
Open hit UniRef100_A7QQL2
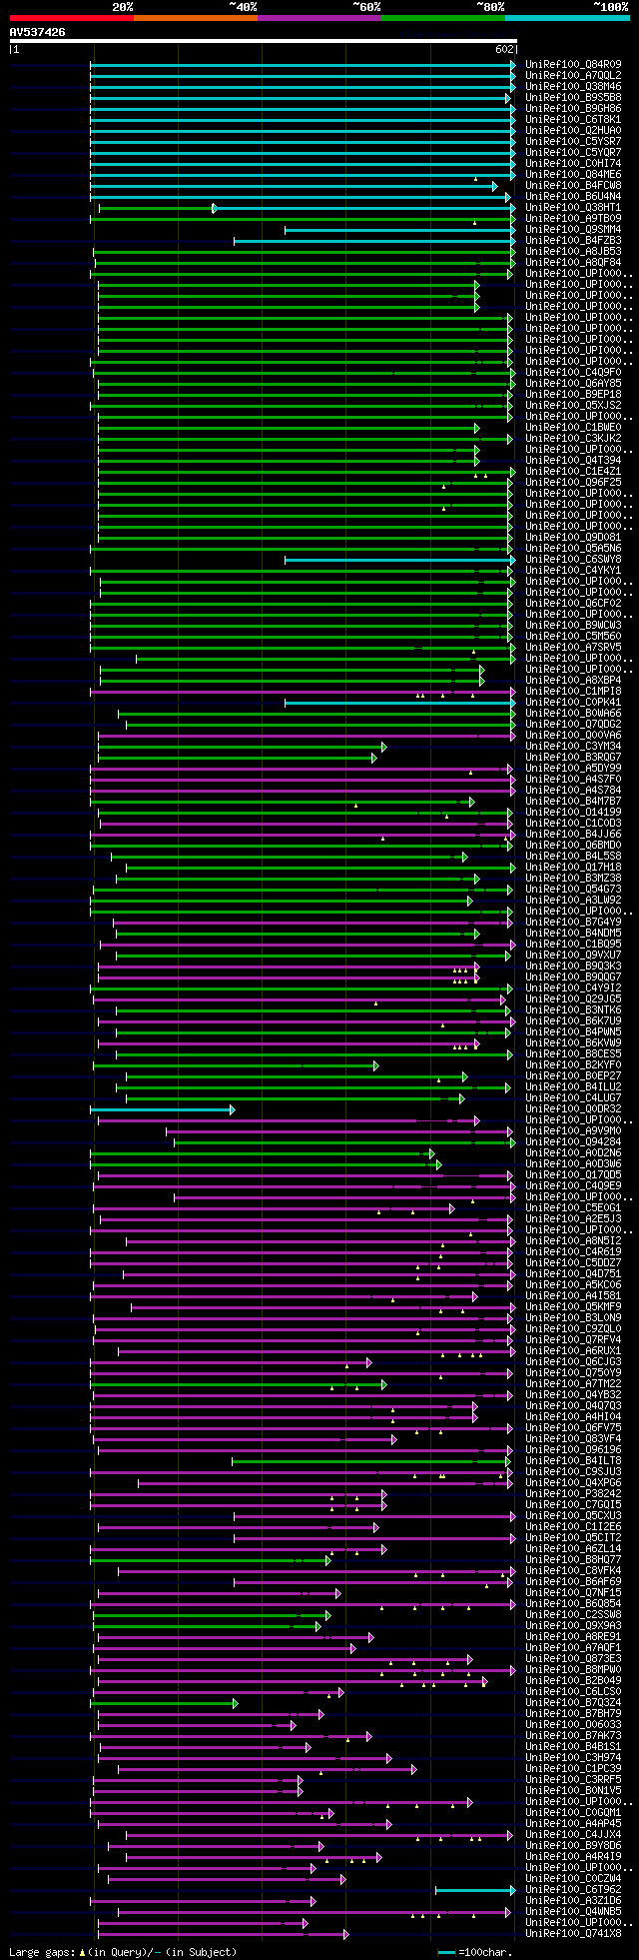573,76
